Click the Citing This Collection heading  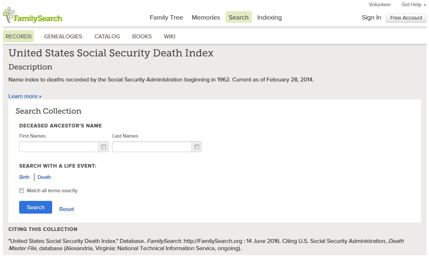43,229
